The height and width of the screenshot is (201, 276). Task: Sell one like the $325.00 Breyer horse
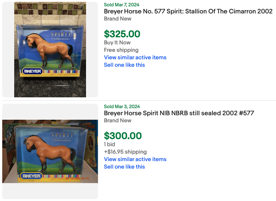(124, 65)
